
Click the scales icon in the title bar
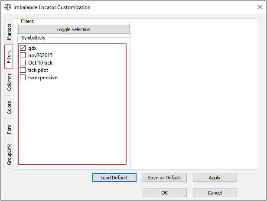[x=7, y=7]
